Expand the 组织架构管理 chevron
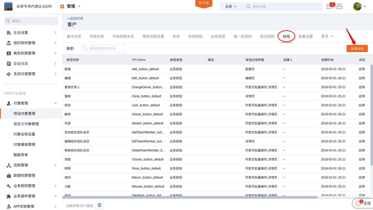The width and height of the screenshot is (373, 210). (56, 43)
